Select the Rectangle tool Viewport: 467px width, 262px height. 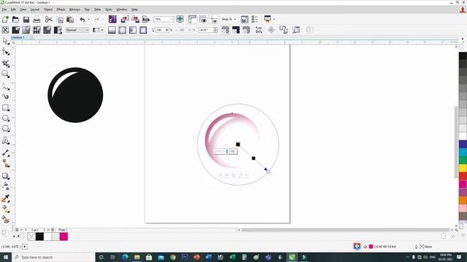point(5,108)
